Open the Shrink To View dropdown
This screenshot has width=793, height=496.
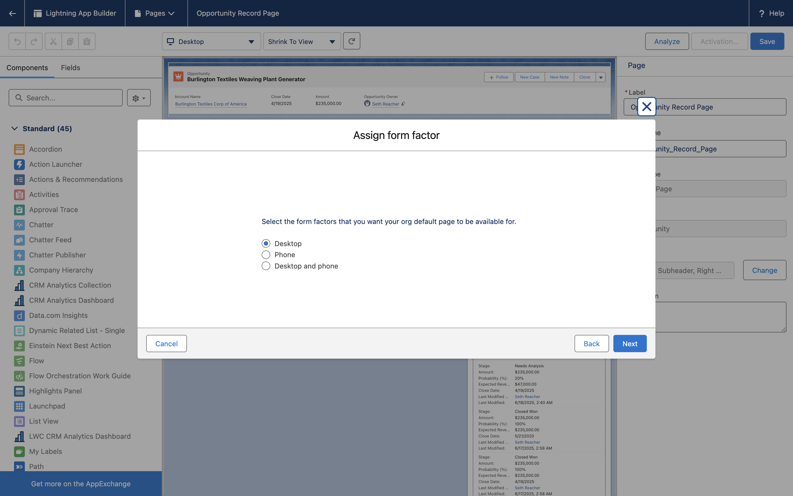pos(302,42)
